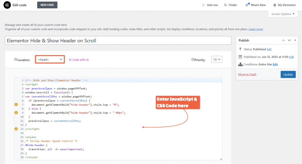Viewport: 302px width, 164px height.
Task: Follow the Learn more link
Action: click(256, 29)
